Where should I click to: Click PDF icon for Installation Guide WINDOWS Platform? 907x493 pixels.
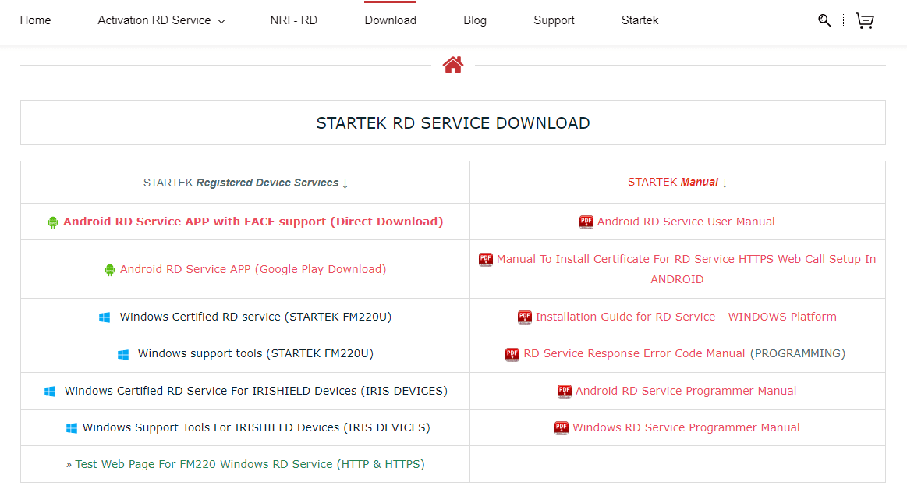coord(524,317)
